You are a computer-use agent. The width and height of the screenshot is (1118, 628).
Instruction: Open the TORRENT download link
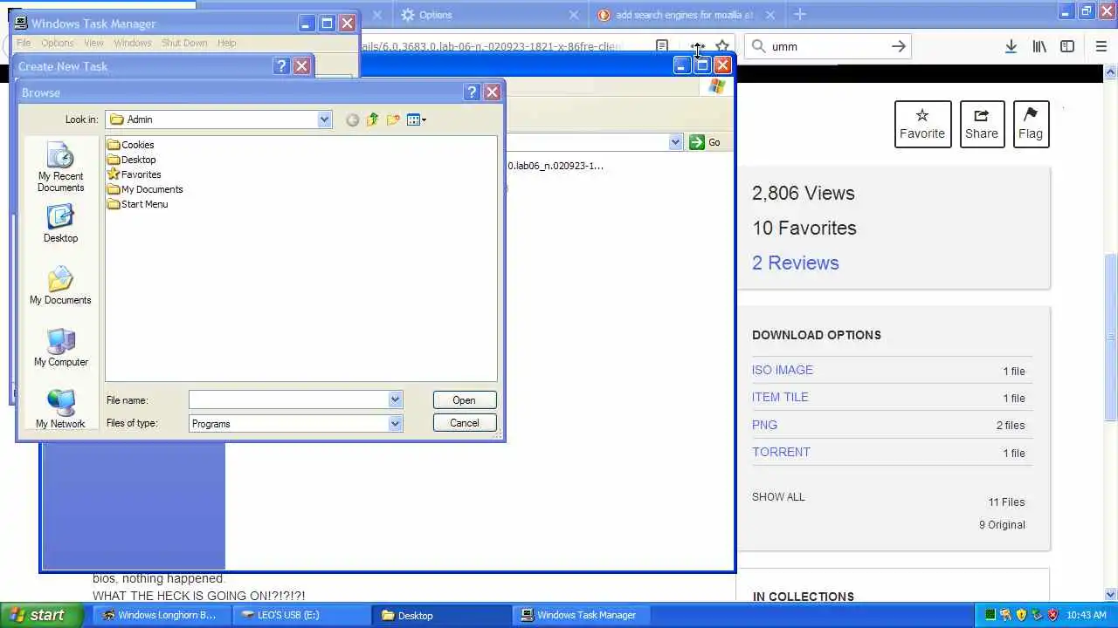tap(781, 452)
